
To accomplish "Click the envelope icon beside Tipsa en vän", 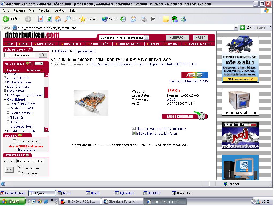I will click(134, 128).
